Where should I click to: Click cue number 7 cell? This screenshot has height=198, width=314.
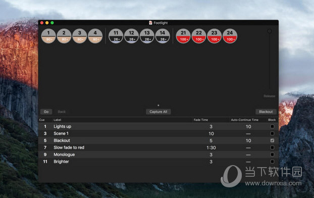tap(45, 147)
